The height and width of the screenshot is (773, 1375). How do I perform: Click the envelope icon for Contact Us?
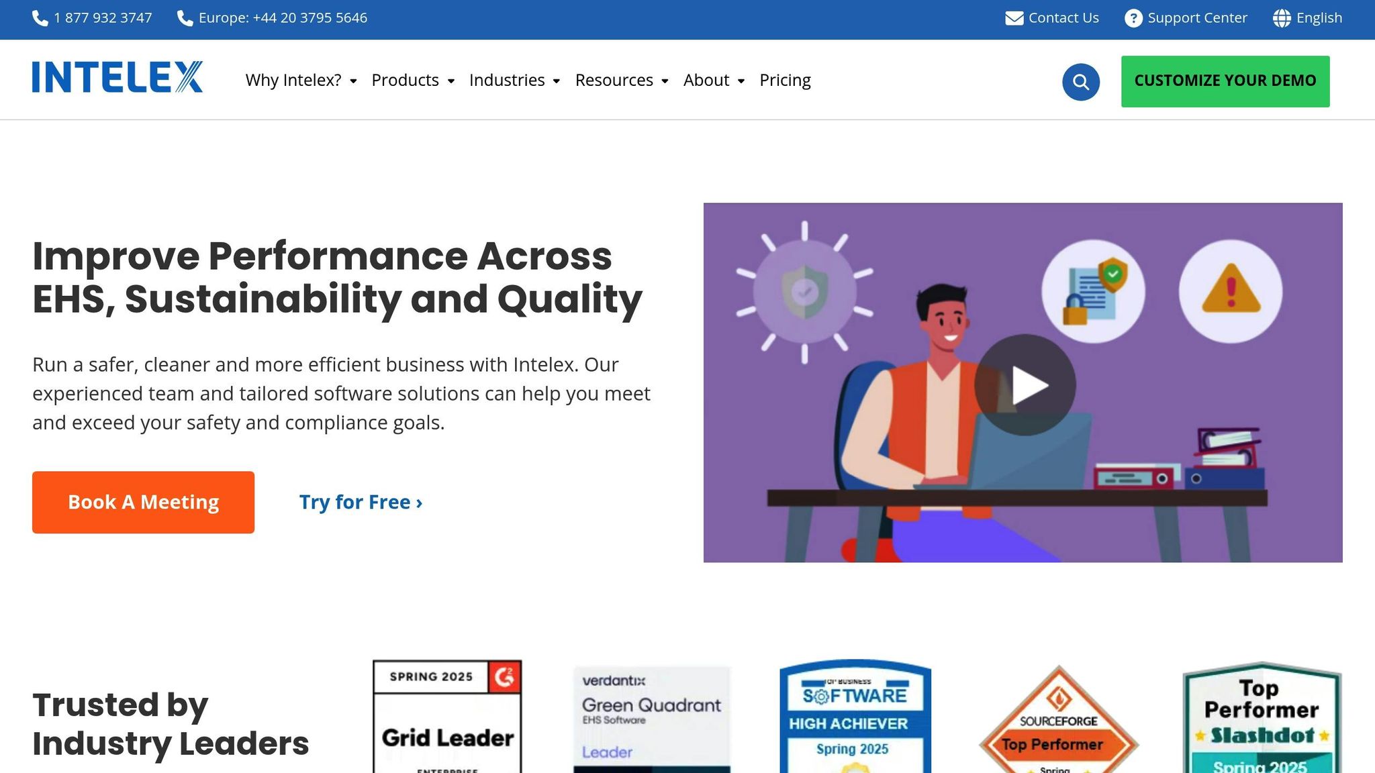(1014, 18)
